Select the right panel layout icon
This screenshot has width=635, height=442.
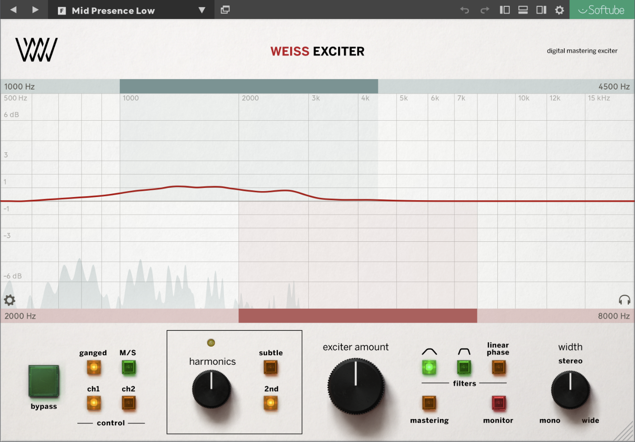pyautogui.click(x=541, y=9)
